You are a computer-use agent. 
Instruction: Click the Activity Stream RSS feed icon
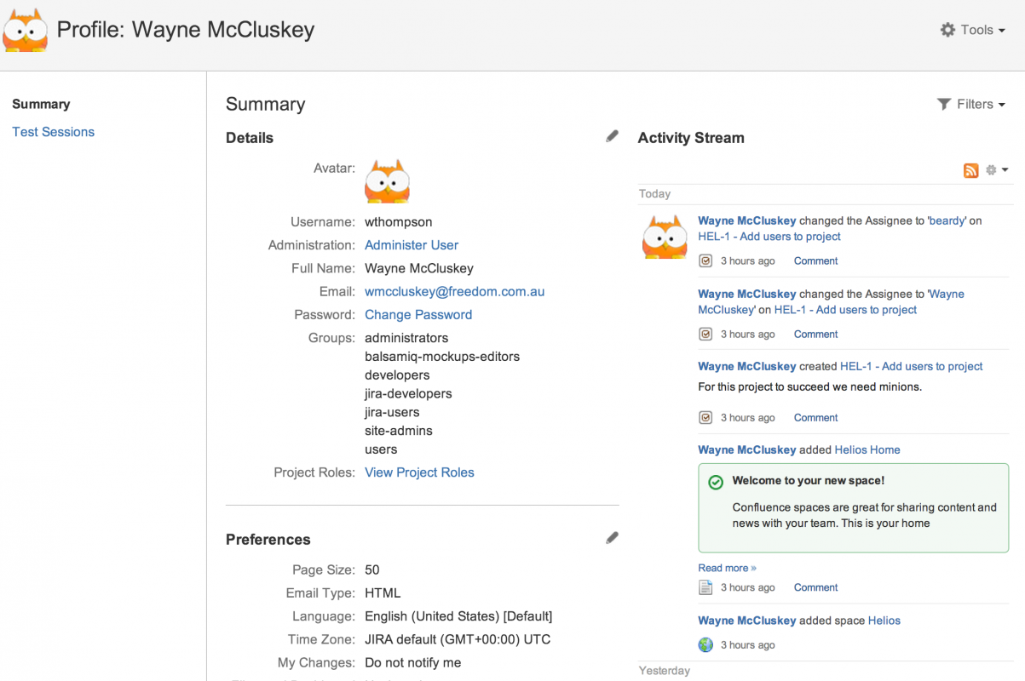tap(970, 170)
